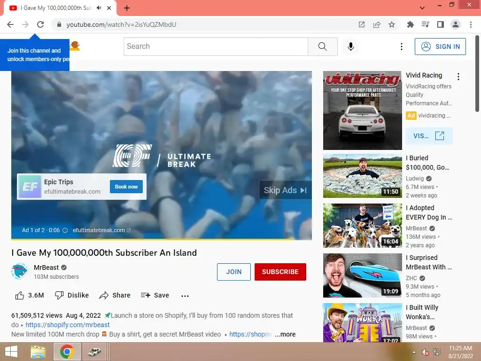Open Vivid Racing ad options menu
Image resolution: width=481 pixels, height=361 pixels.
(458, 77)
